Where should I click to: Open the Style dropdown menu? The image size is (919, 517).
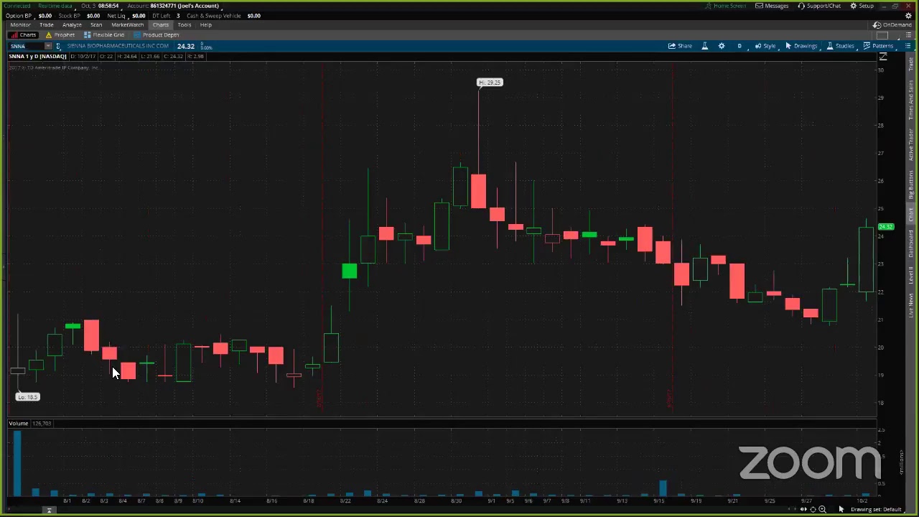[x=765, y=46]
